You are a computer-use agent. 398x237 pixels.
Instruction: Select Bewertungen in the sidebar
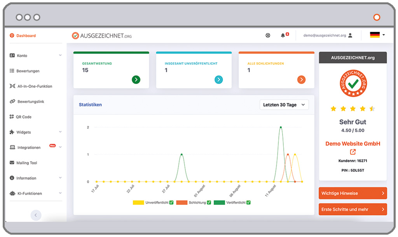click(x=28, y=71)
